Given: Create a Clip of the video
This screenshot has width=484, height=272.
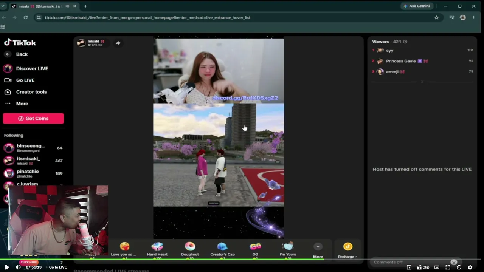Looking at the screenshot, I should (423, 267).
